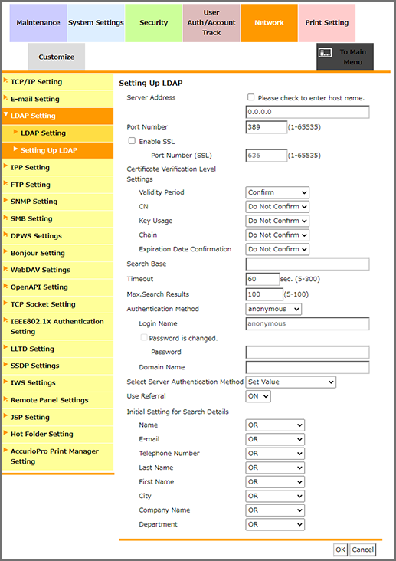This screenshot has width=396, height=561.
Task: Open the Last Name search dropdown
Action: (x=275, y=467)
